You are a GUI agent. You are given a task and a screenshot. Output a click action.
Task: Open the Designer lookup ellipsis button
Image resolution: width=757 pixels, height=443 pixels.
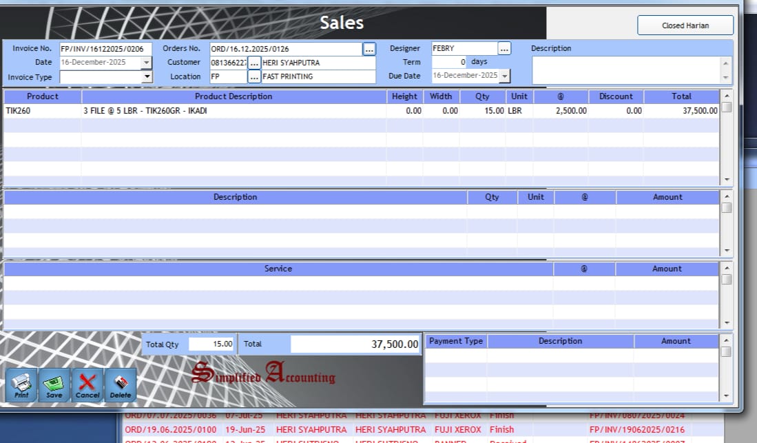[504, 49]
